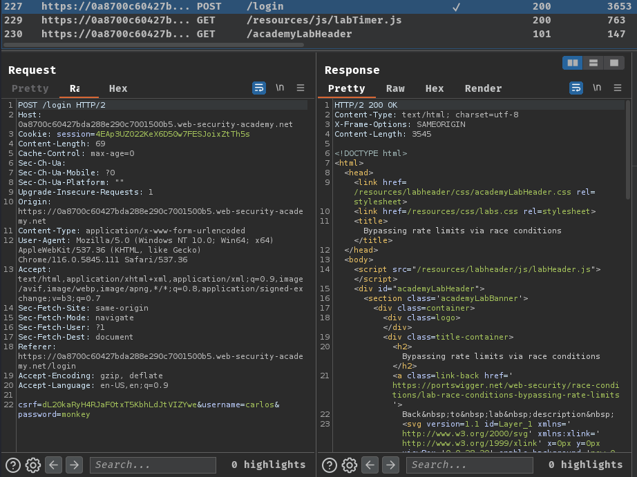This screenshot has width=637, height=477.
Task: Toggle word wrap in Response panel
Action: pos(576,88)
